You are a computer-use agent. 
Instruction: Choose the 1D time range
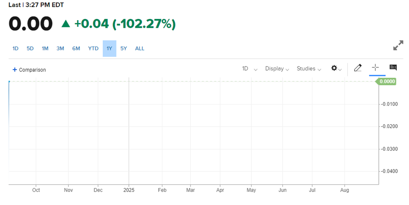16,48
